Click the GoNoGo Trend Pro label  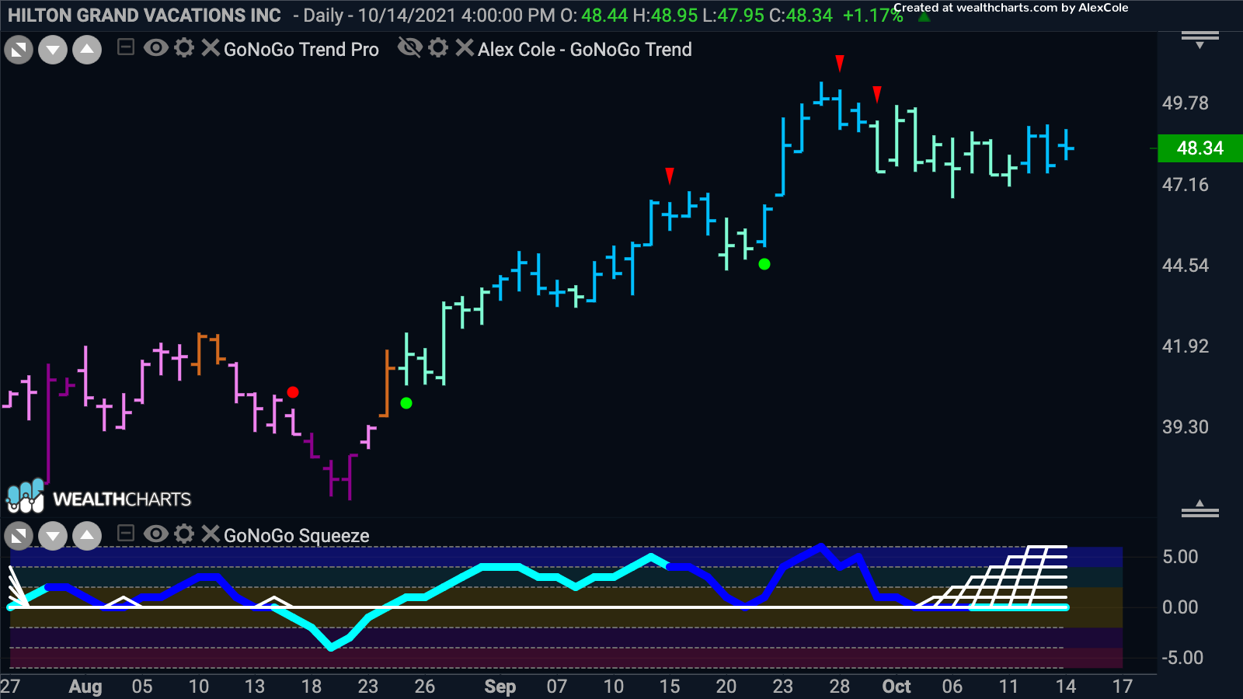coord(301,50)
